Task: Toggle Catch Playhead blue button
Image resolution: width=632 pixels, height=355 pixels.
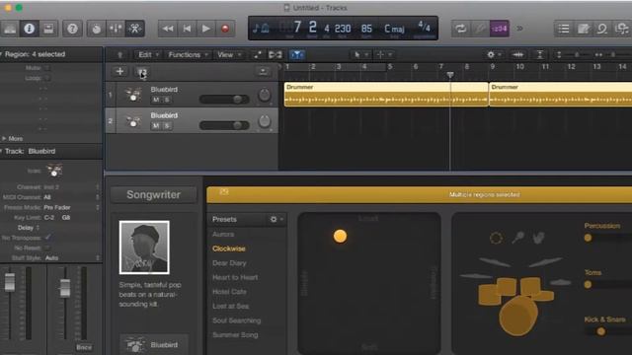Action: pos(297,55)
